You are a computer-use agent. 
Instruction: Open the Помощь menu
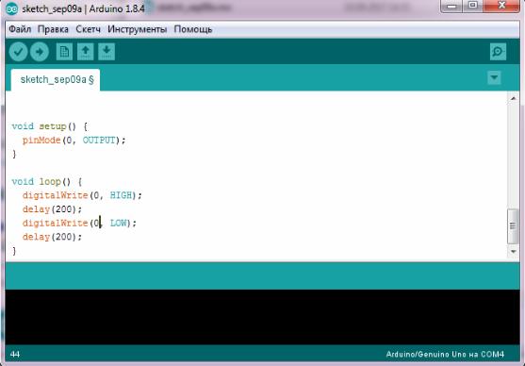coord(193,29)
